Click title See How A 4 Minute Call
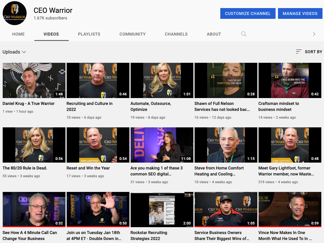The width and height of the screenshot is (324, 243). click(x=30, y=235)
